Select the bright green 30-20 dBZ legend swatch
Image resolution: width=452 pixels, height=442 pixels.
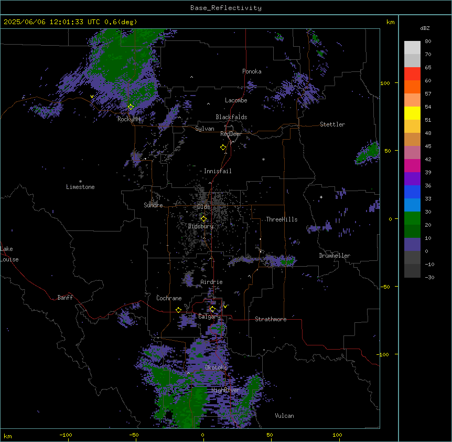(x=412, y=218)
